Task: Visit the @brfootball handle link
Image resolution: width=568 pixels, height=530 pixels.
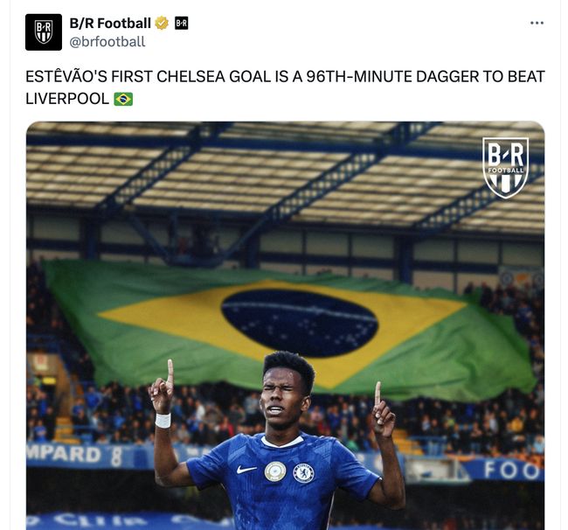Action: point(107,42)
